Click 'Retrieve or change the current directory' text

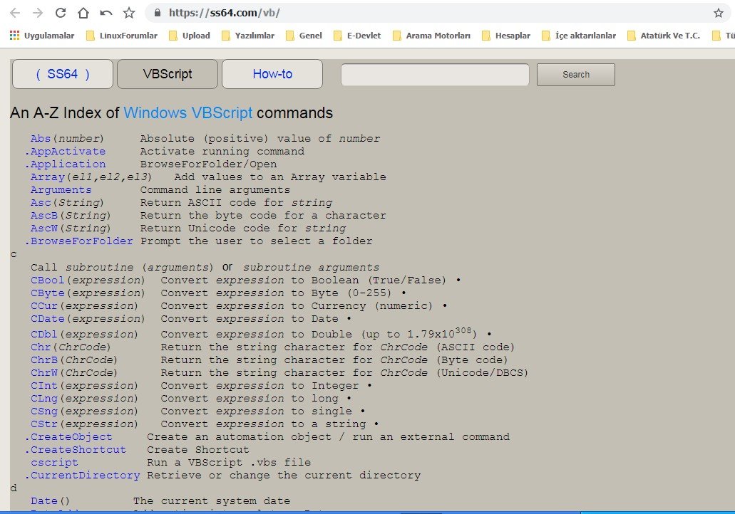(x=284, y=476)
